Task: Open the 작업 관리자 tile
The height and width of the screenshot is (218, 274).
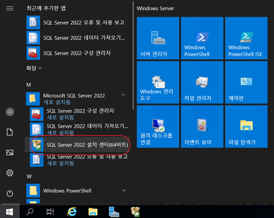Action: (x=202, y=82)
